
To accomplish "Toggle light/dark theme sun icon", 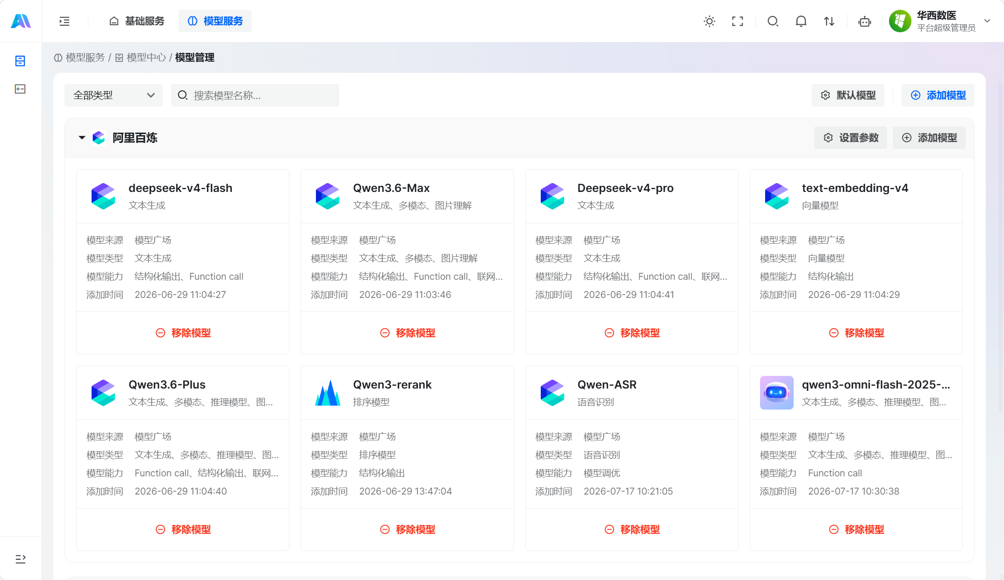I will tap(710, 21).
